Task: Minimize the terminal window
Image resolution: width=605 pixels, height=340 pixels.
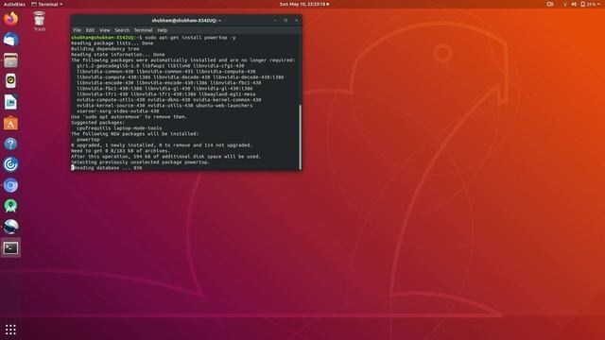Action: pos(275,21)
